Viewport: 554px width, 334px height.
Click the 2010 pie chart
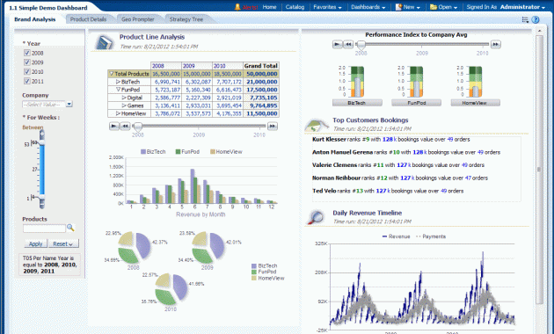pyautogui.click(x=171, y=289)
